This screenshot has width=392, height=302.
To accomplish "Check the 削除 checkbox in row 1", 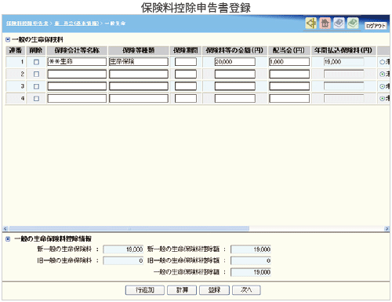I will tap(36, 62).
